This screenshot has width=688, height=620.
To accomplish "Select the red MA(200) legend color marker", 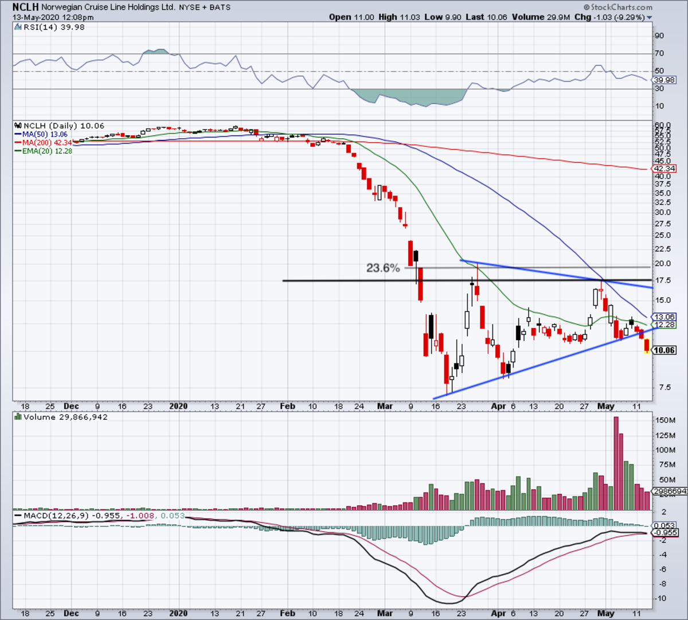I will [18, 143].
